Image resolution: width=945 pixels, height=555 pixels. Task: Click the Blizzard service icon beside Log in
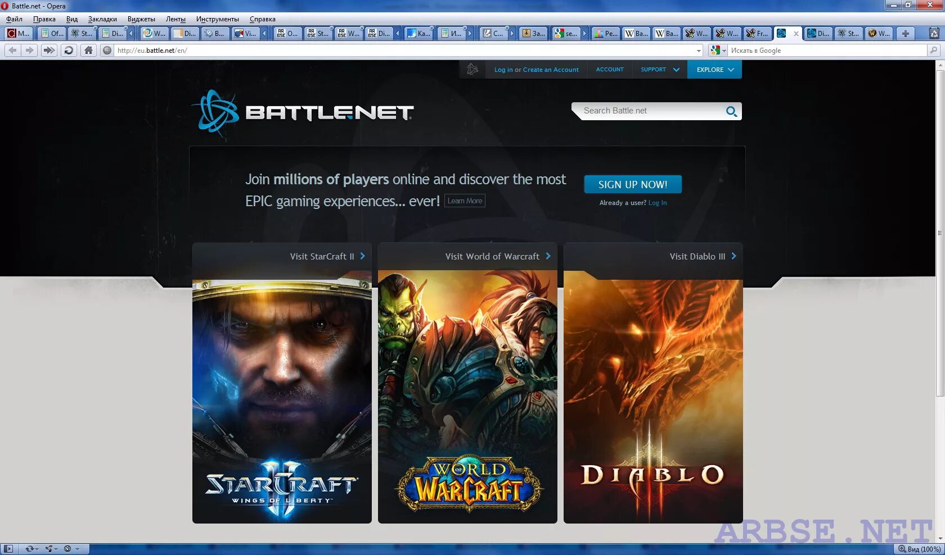(x=472, y=70)
